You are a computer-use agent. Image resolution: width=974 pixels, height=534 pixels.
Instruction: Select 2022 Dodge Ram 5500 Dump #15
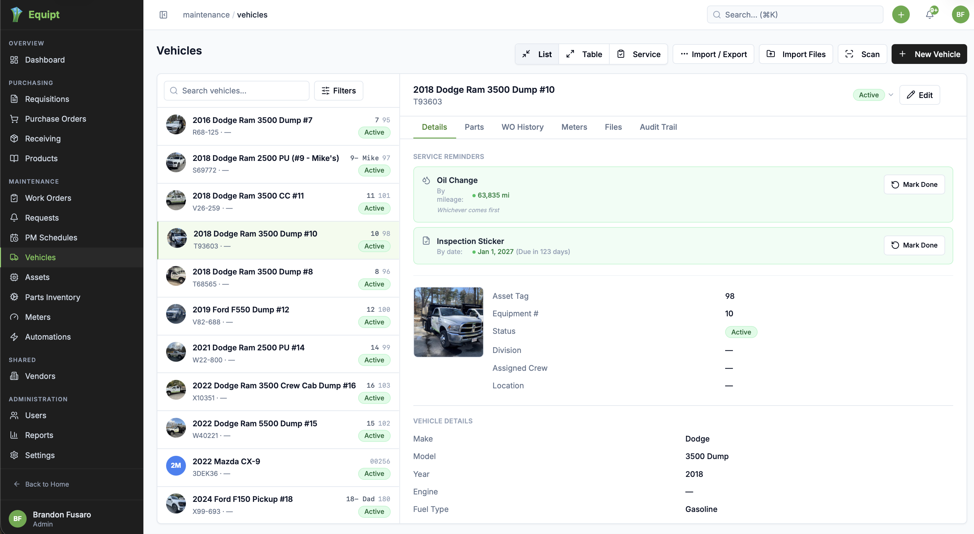278,430
